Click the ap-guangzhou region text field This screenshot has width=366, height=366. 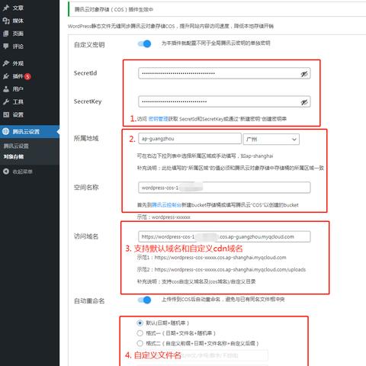[190, 139]
